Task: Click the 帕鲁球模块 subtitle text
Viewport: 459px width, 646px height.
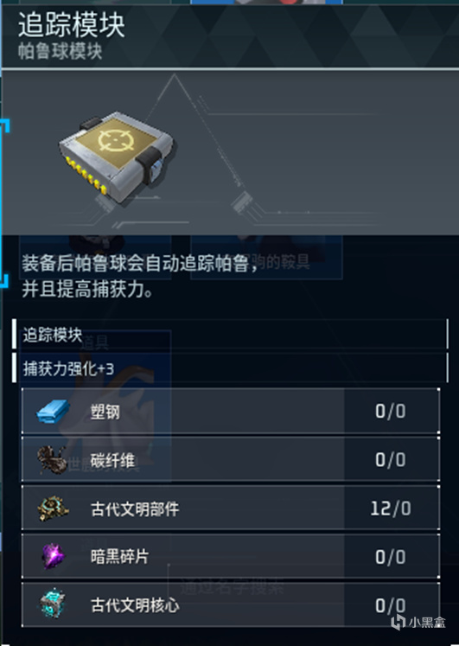Action: [61, 52]
